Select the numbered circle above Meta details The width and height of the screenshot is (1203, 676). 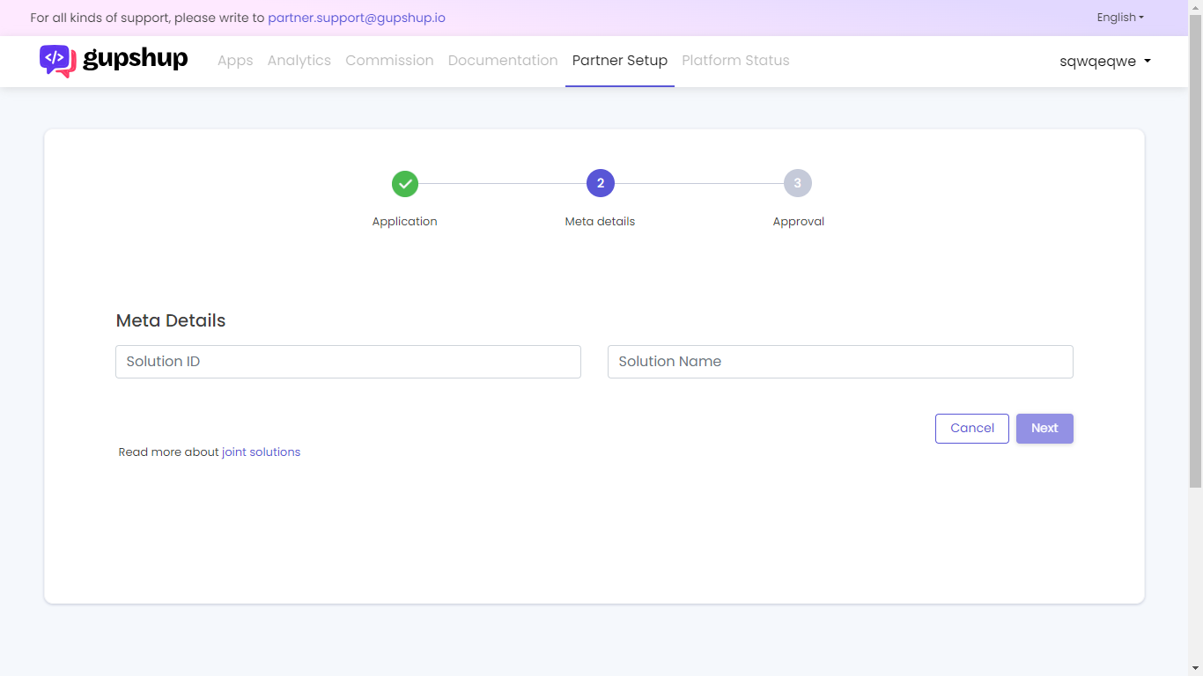[600, 183]
